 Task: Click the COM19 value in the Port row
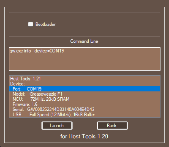[x=34, y=89]
